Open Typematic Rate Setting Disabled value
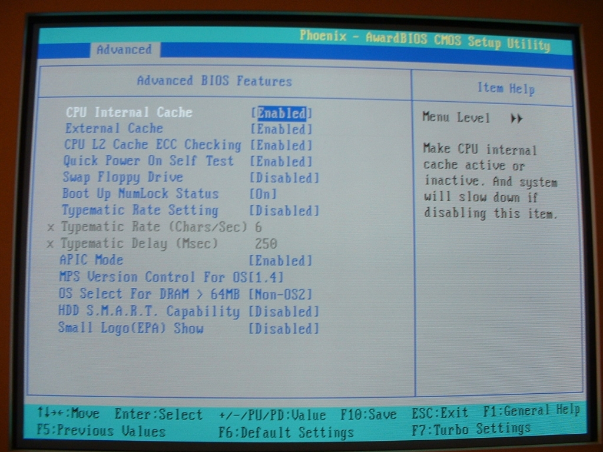Viewport: 603px width, 452px height. pos(284,211)
